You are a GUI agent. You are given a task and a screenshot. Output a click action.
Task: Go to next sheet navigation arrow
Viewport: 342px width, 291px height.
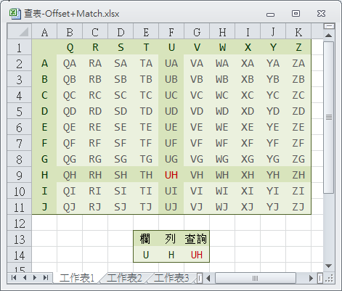(35, 278)
